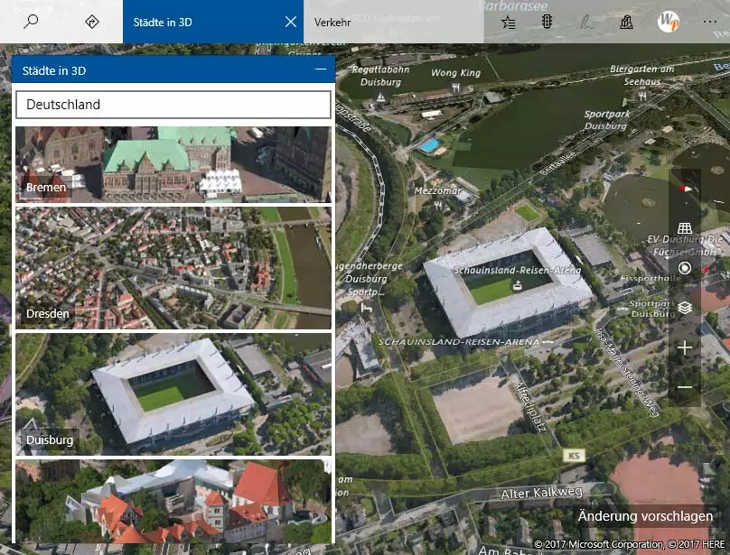Click the search magnifier icon

pos(31,22)
